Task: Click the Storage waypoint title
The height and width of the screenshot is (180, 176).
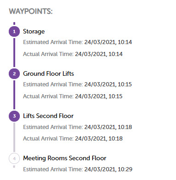Action: (x=34, y=32)
